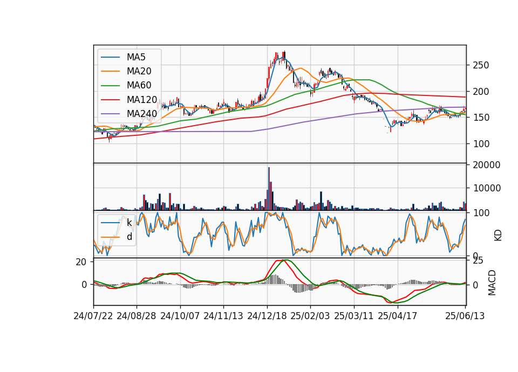Click the d legend label in KD panel
The height and width of the screenshot is (372, 518).
pos(129,237)
